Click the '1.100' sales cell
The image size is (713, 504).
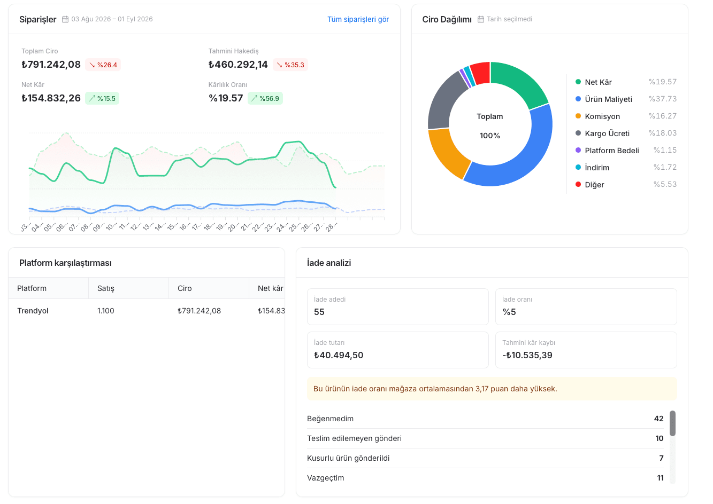click(106, 311)
